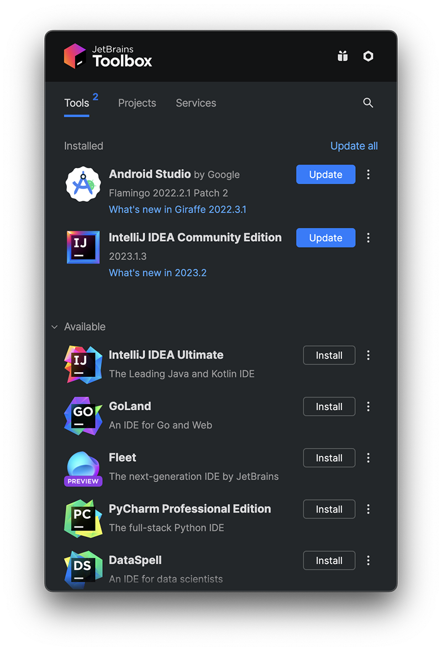442x651 pixels.
Task: Update Android Studio
Action: point(325,175)
